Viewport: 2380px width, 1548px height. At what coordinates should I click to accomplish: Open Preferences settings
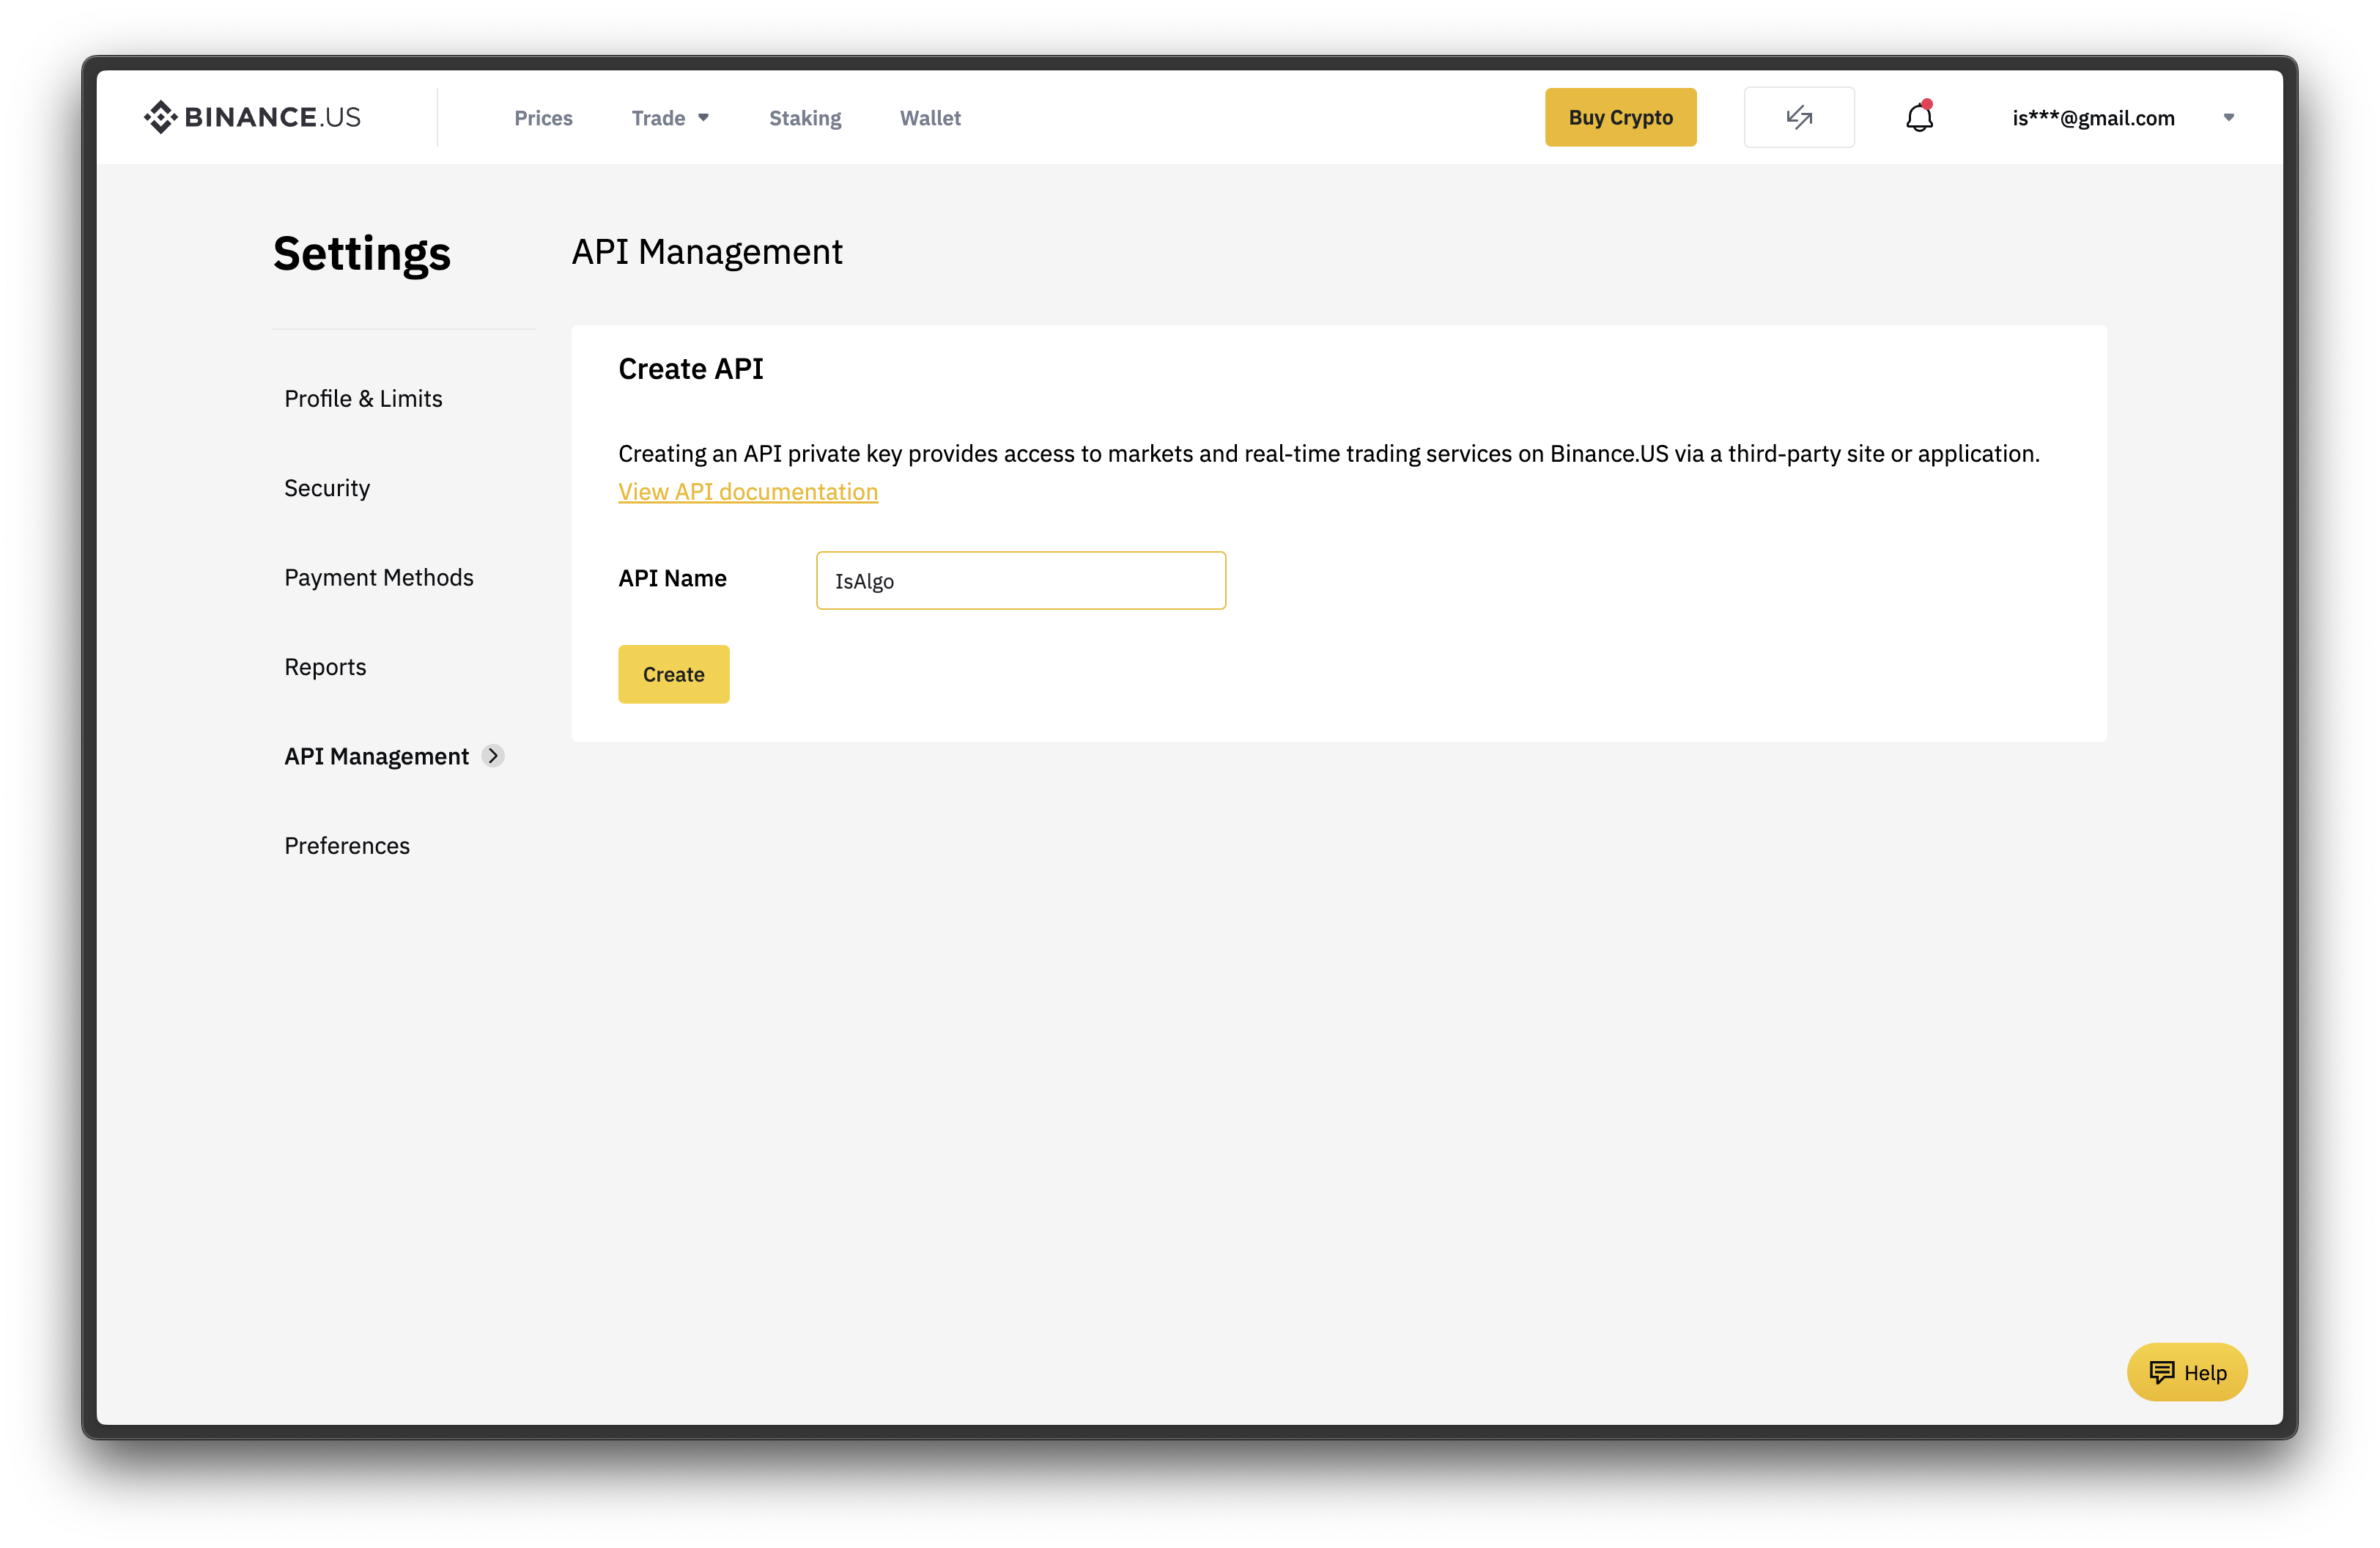347,846
